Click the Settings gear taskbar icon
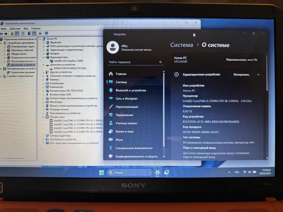 tap(157, 172)
